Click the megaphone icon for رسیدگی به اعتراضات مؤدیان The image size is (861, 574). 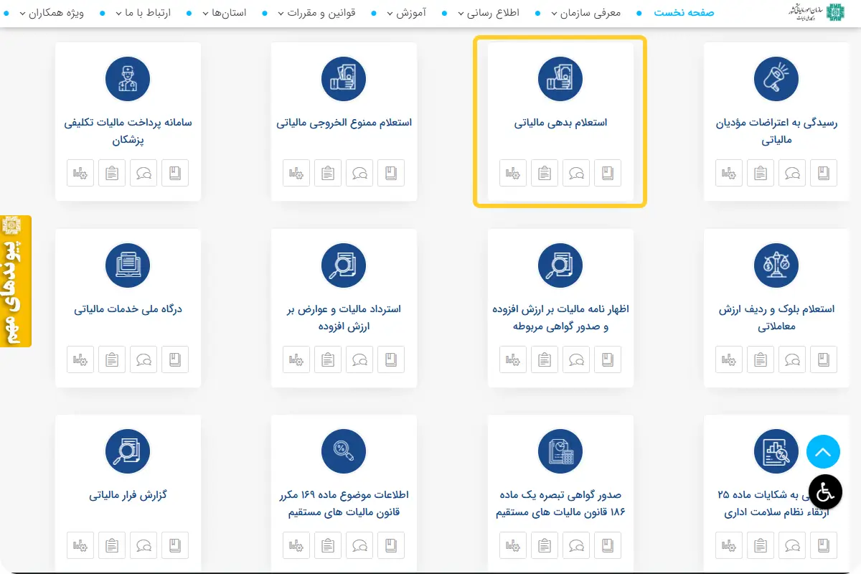tap(776, 79)
